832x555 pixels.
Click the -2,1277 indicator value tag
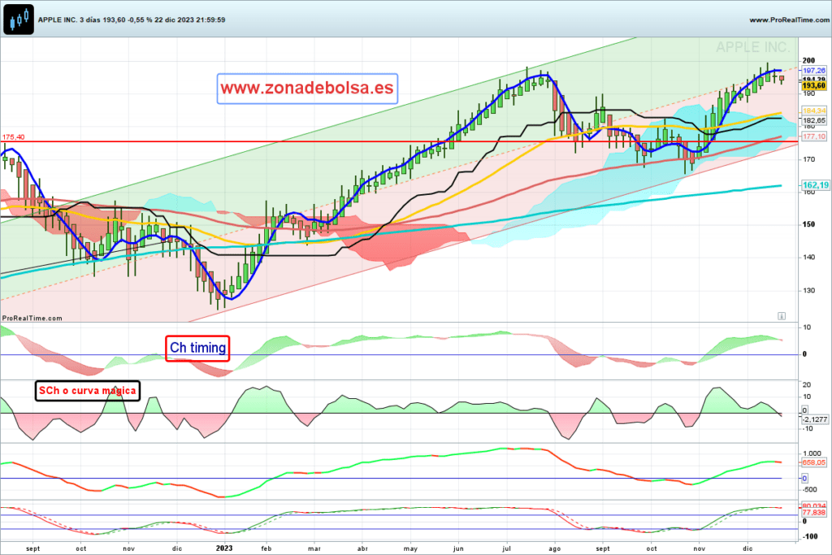click(x=814, y=419)
